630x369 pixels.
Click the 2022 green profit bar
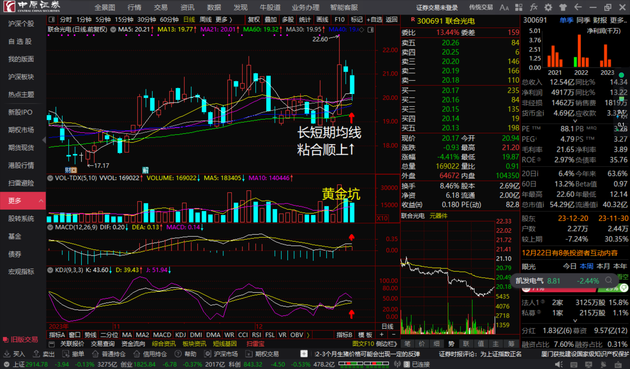pos(575,62)
